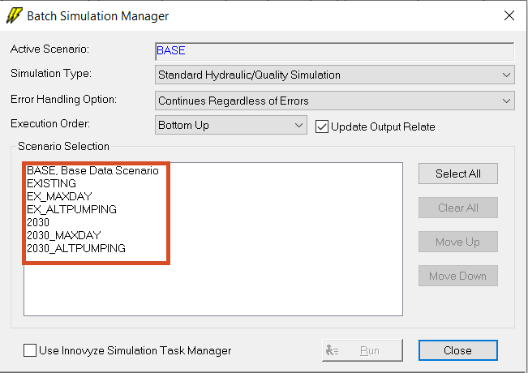Click the Clear All button
The image size is (528, 373).
click(x=458, y=208)
